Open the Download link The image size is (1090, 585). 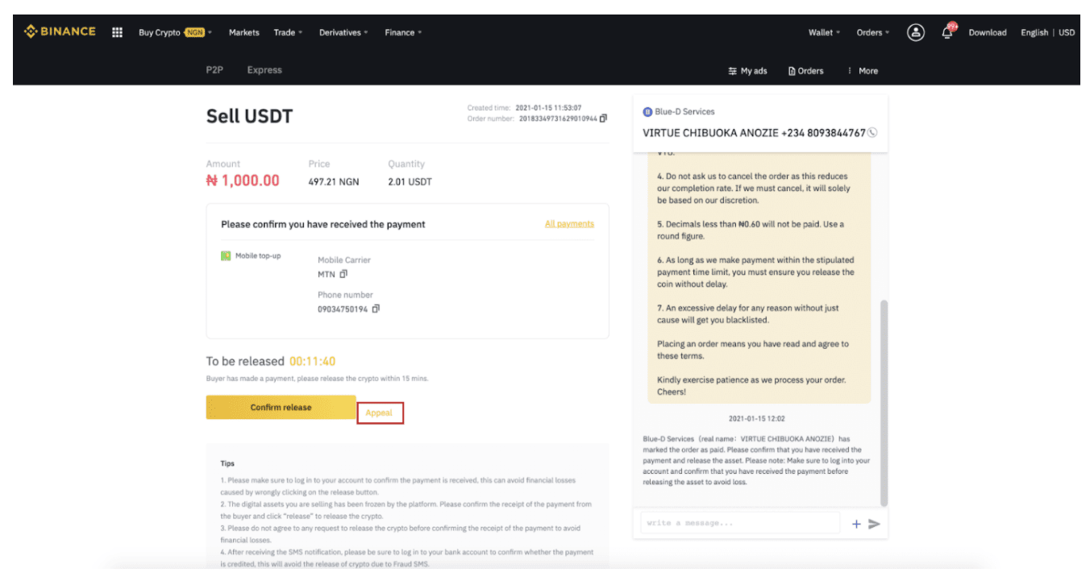pyautogui.click(x=988, y=32)
